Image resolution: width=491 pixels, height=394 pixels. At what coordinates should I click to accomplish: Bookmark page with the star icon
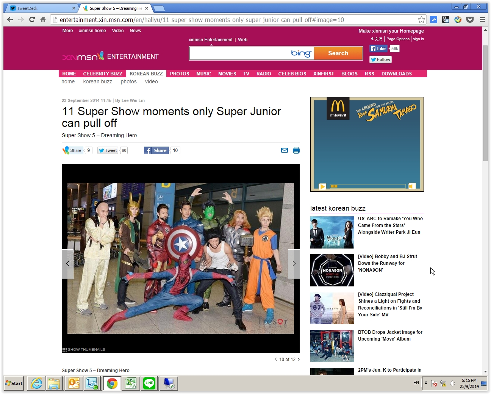pyautogui.click(x=421, y=20)
